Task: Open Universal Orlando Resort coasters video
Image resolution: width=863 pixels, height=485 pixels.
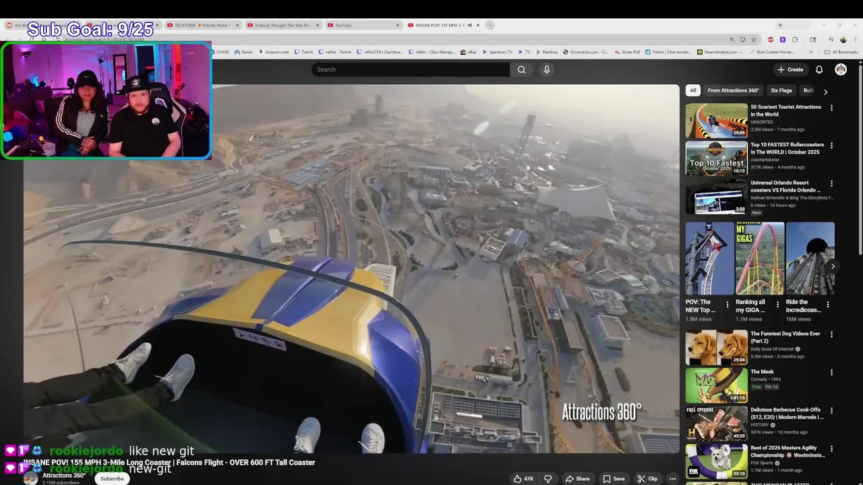Action: tap(716, 196)
